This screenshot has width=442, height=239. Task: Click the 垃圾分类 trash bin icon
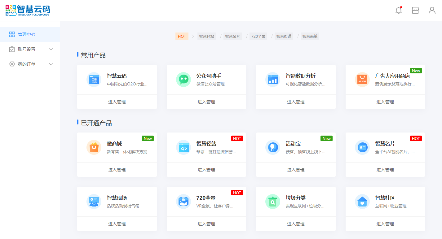(273, 202)
